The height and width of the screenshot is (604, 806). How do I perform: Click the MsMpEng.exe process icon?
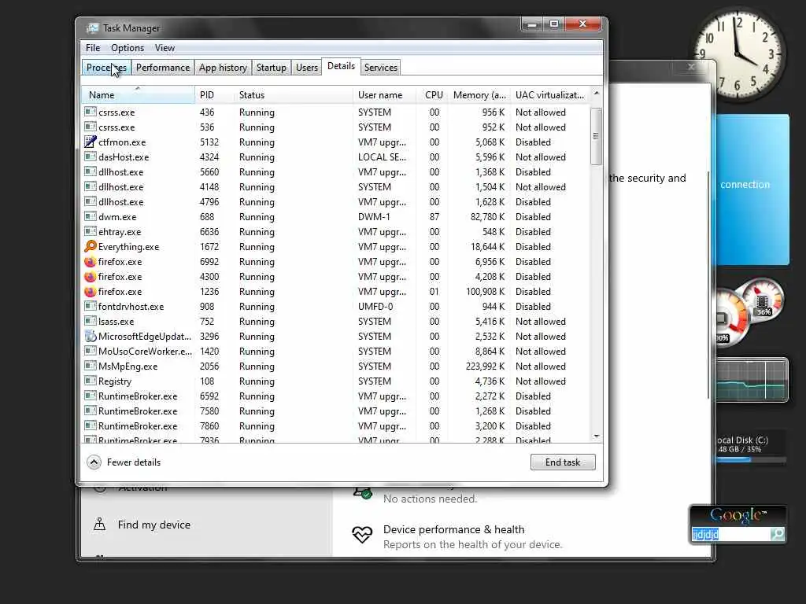pos(91,366)
